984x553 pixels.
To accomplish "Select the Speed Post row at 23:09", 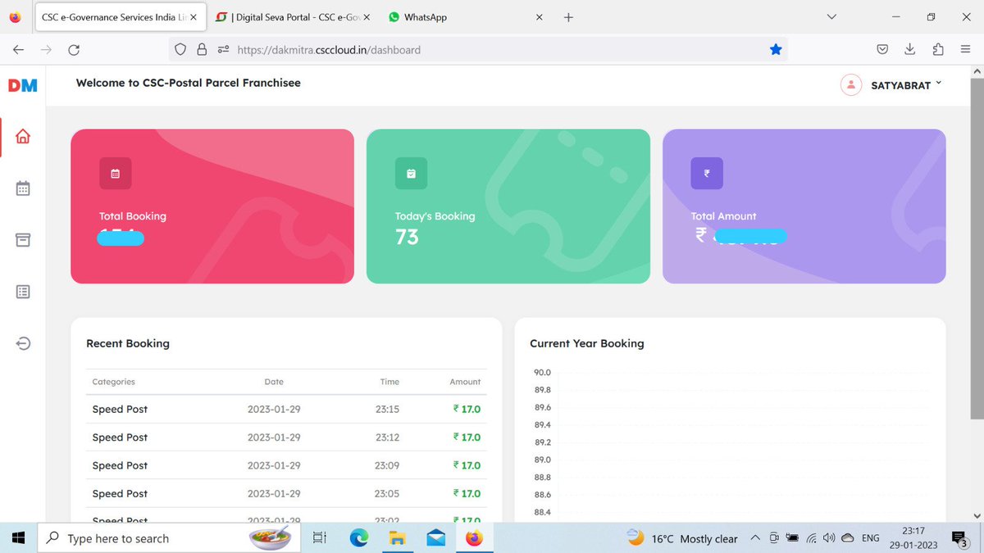I will [x=286, y=465].
